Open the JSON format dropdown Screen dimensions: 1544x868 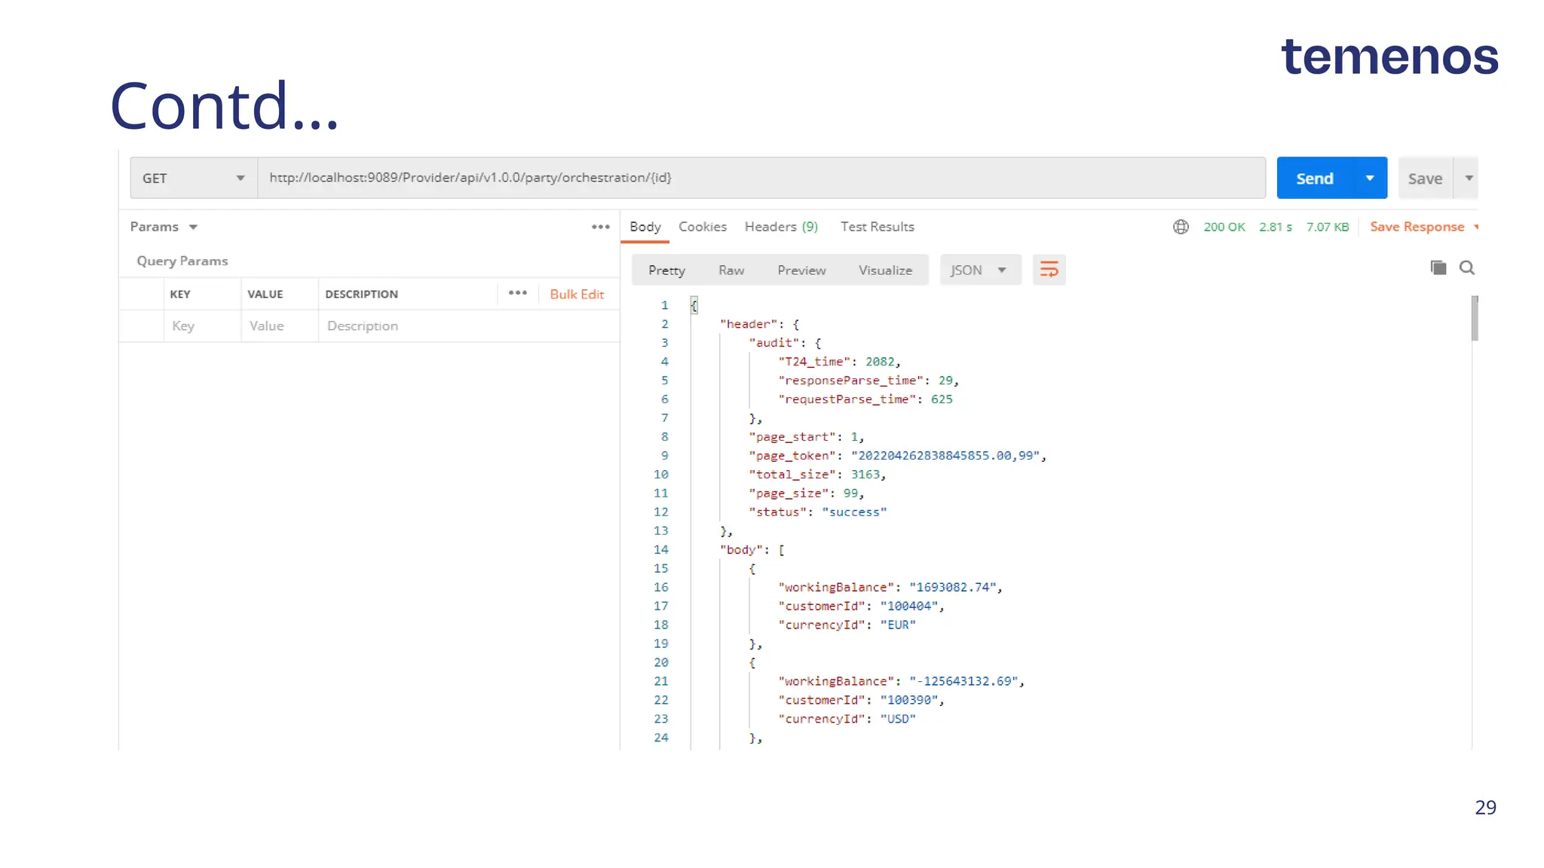(x=979, y=270)
